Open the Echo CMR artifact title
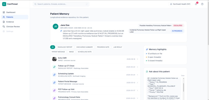 62,58
